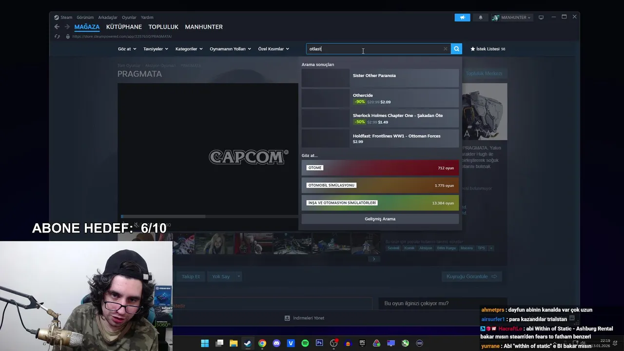624x351 pixels.
Task: Open the MANHUNTER profile tab
Action: 204,27
